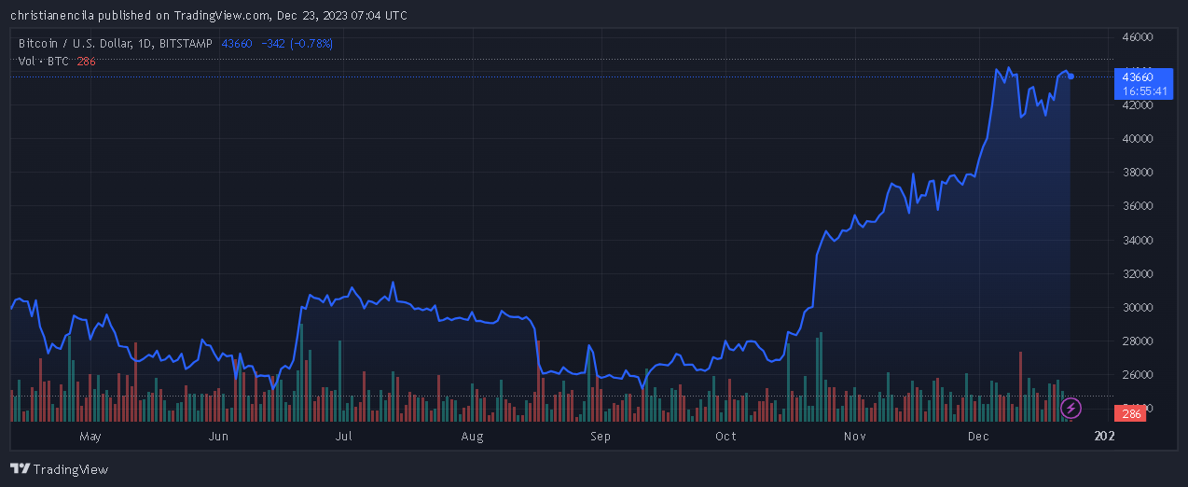Click the purple lightning bolt icon

coord(1071,408)
